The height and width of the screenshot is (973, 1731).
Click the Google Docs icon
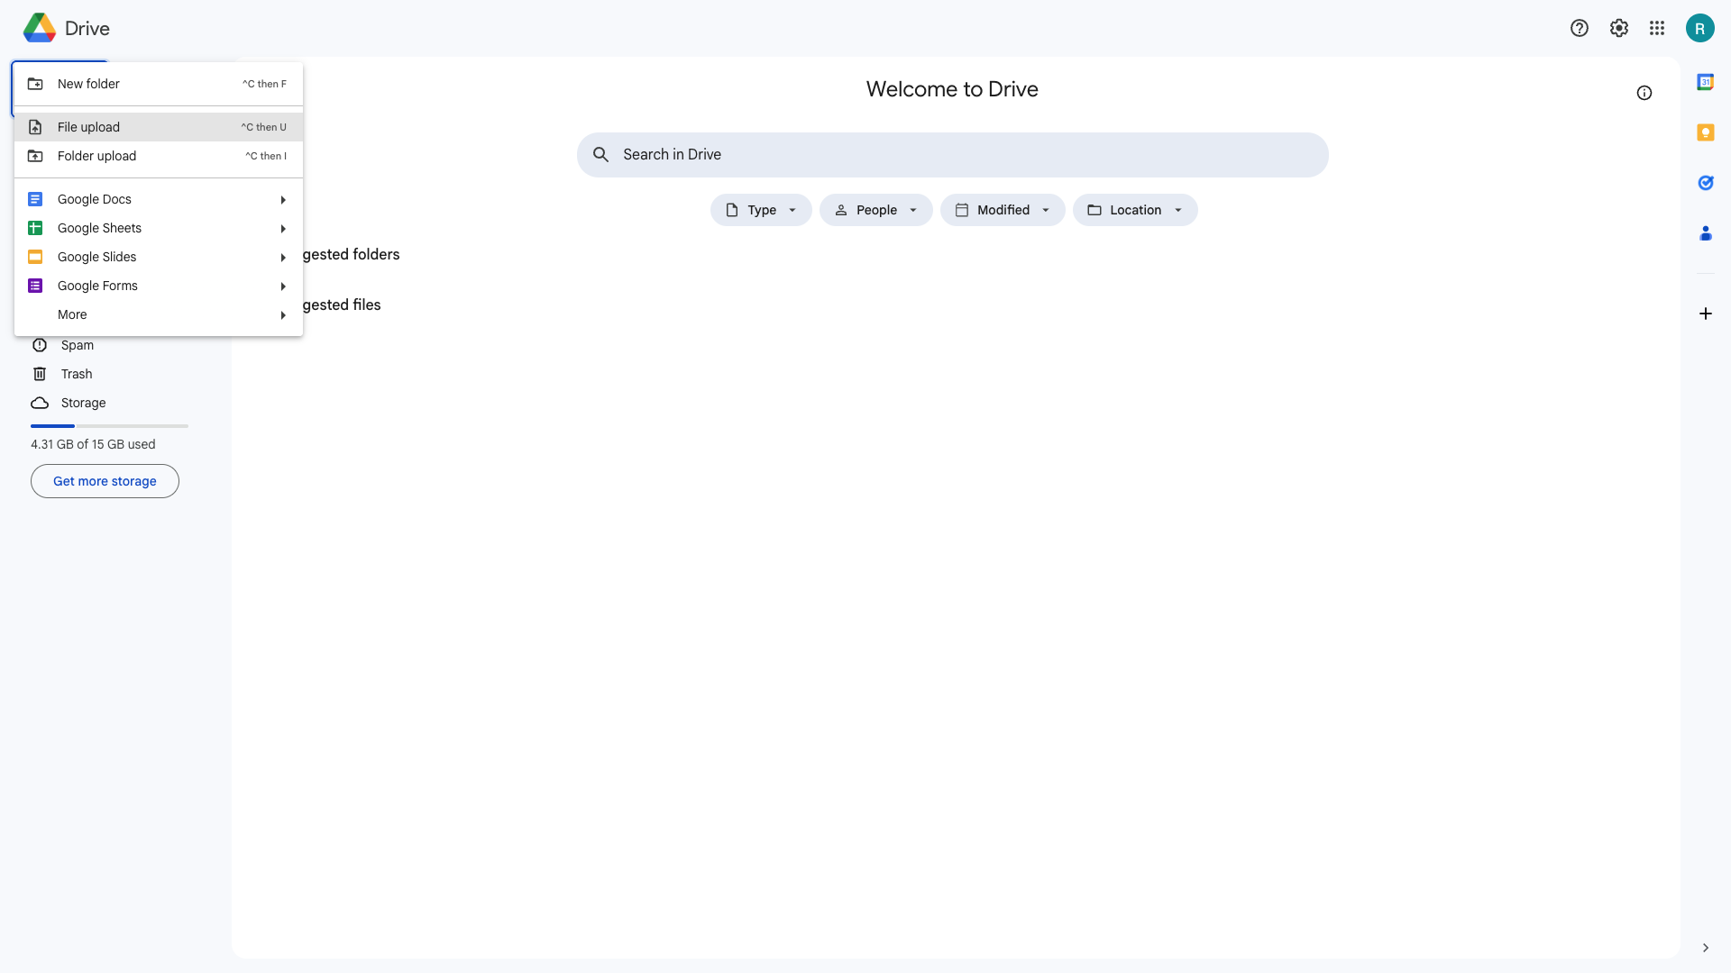pyautogui.click(x=35, y=199)
